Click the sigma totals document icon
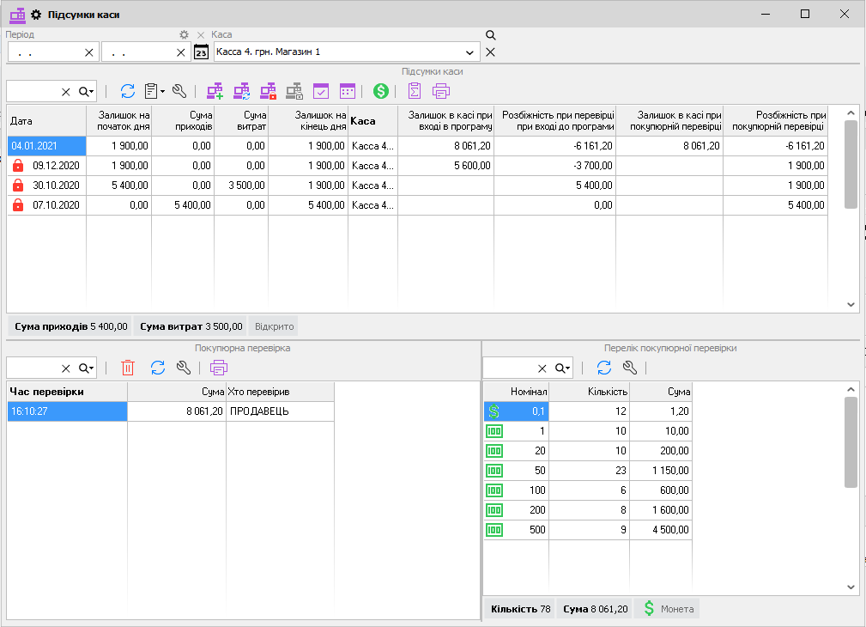 (x=415, y=91)
